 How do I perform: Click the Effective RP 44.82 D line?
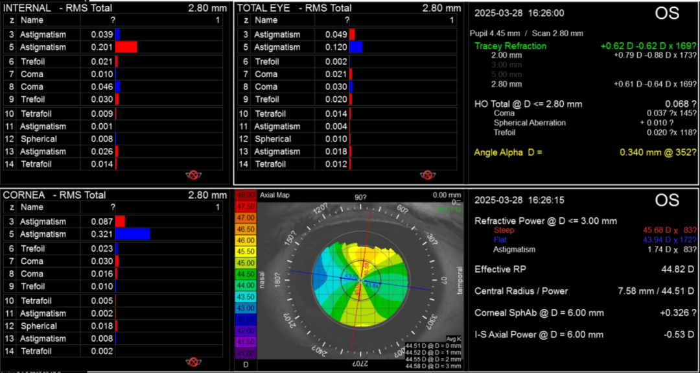coord(585,269)
